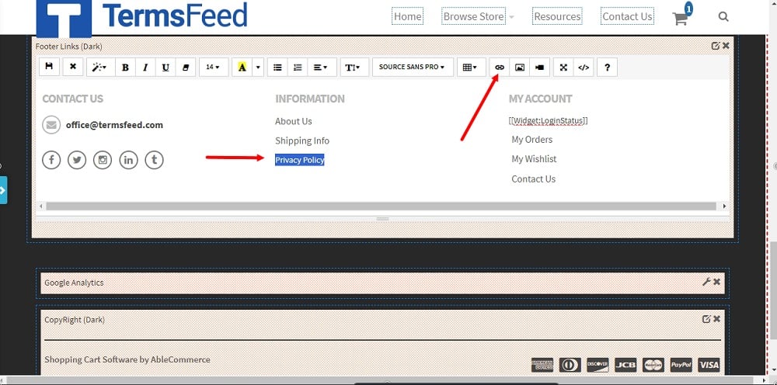Click the editor horizontal scrollbar
Screen dimensions: 777x385
[x=381, y=206]
